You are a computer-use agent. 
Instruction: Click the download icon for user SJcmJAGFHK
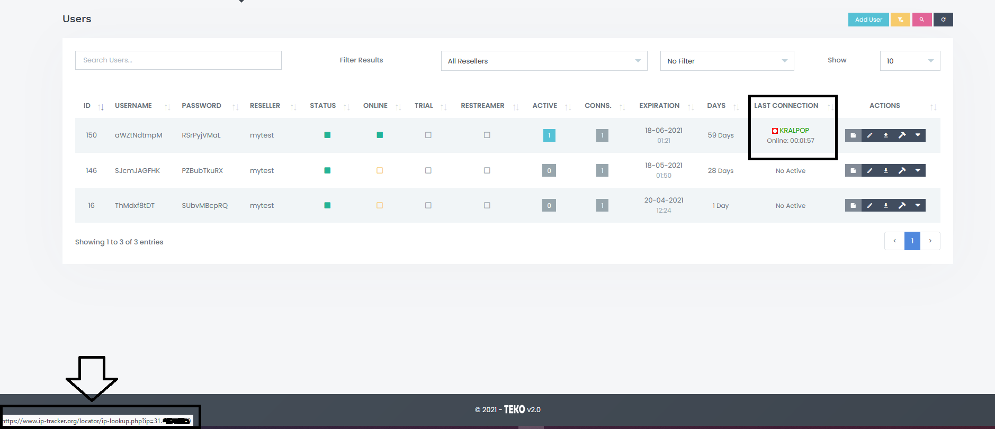885,170
